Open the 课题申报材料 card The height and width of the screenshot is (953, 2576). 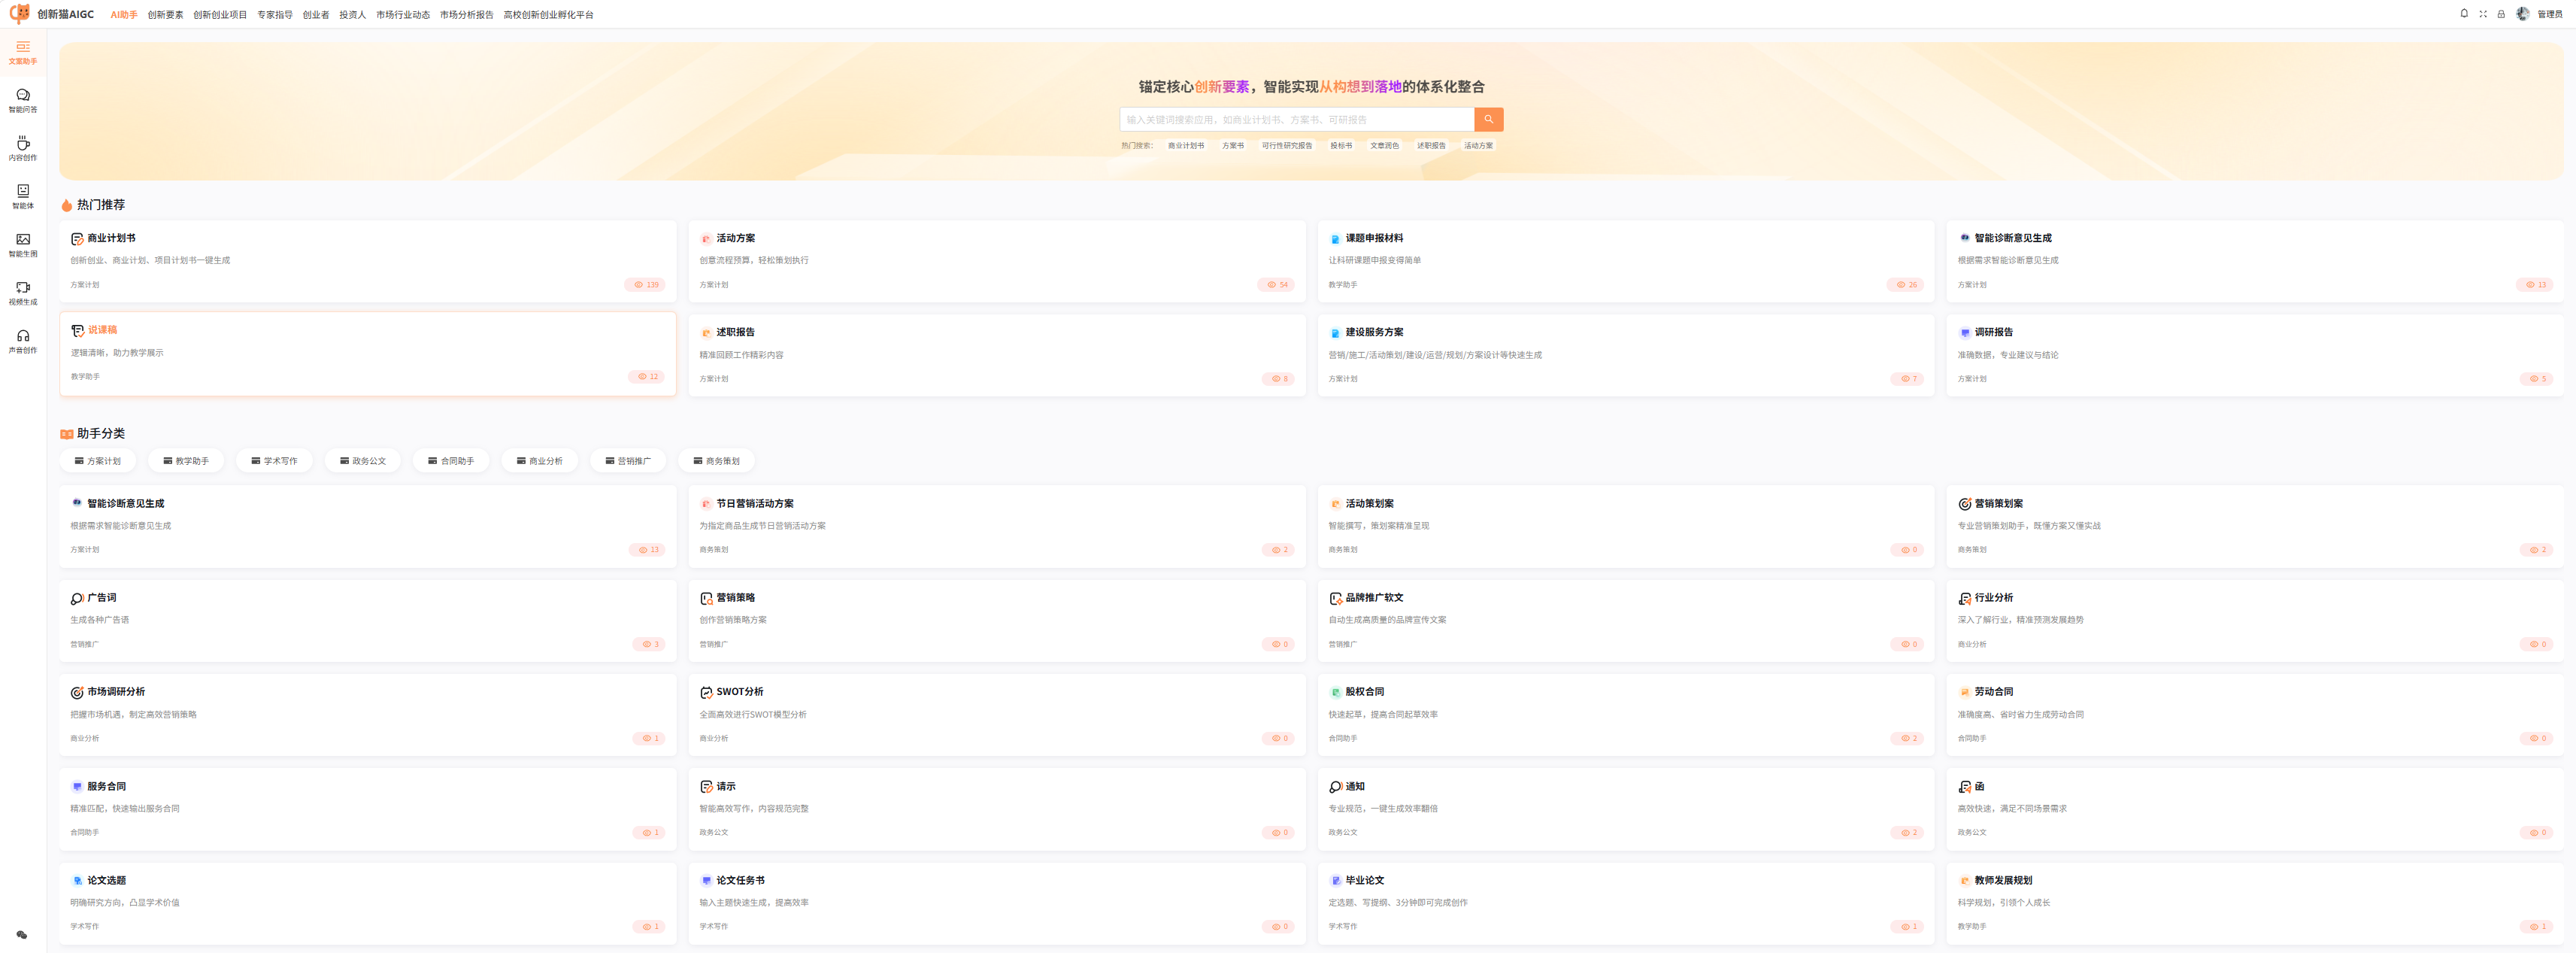click(1625, 261)
